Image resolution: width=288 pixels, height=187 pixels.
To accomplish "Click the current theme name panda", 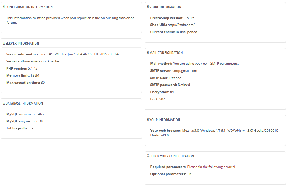I will [192, 32].
